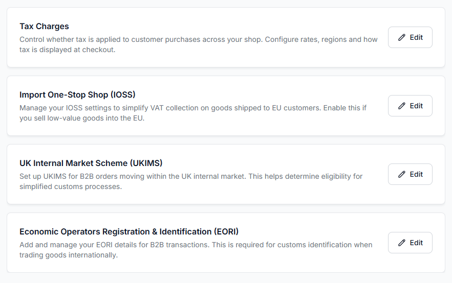Select the EORI description about customs identification
The width and height of the screenshot is (452, 283).
(196, 250)
